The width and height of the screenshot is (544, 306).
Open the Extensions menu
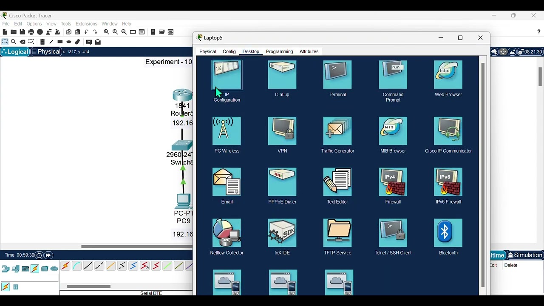[86, 24]
